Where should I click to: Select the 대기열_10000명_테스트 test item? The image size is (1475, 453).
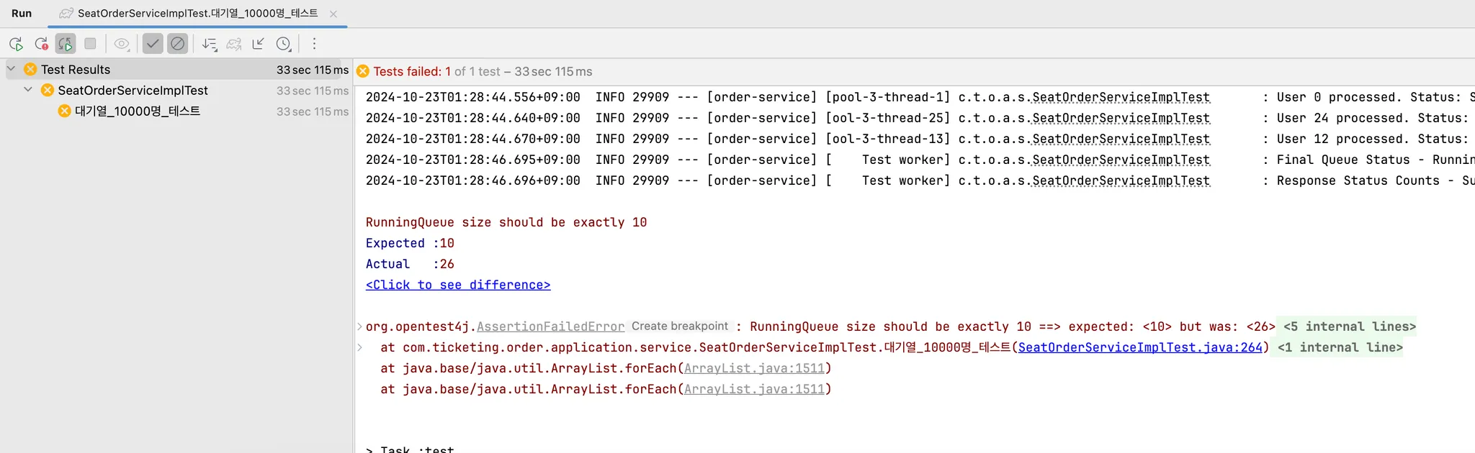click(x=137, y=111)
